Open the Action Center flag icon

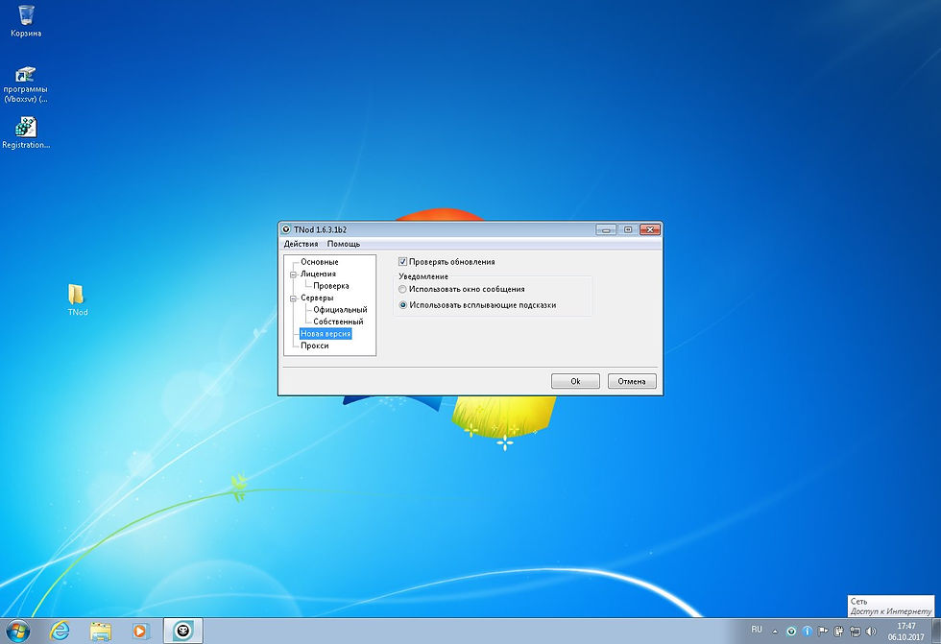[823, 632]
